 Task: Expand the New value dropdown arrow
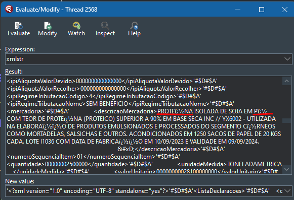point(287,191)
